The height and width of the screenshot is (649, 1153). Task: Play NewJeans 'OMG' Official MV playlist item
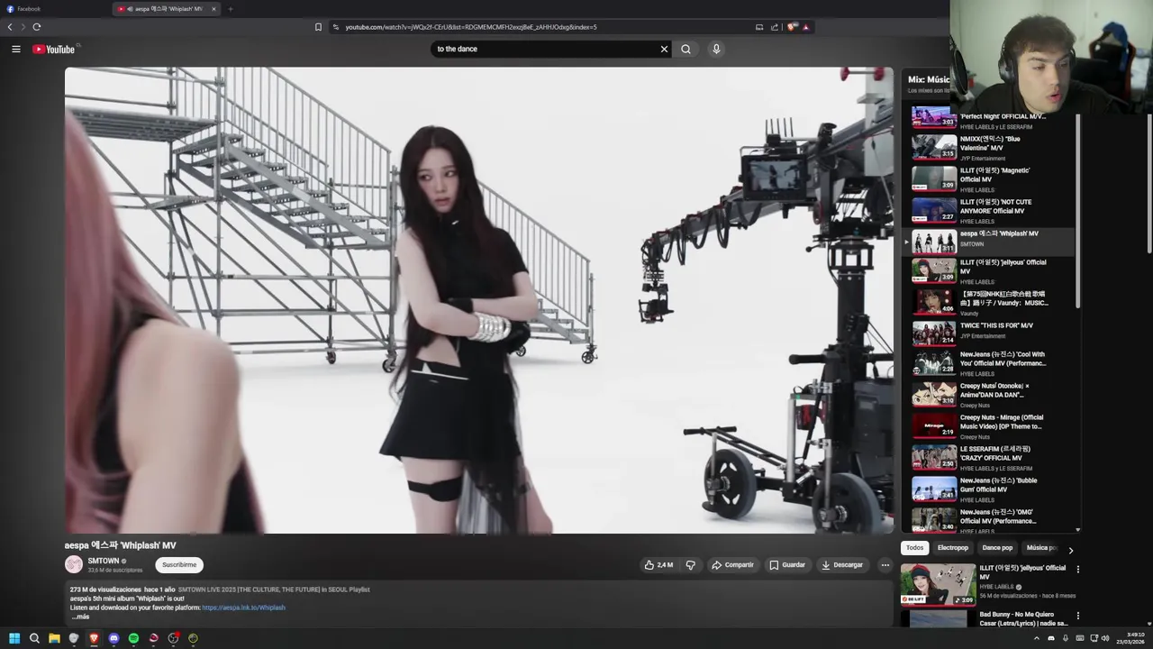[991, 519]
